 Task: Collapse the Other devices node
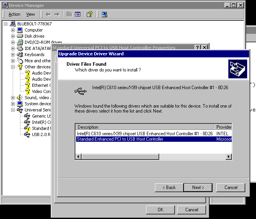click(13, 67)
